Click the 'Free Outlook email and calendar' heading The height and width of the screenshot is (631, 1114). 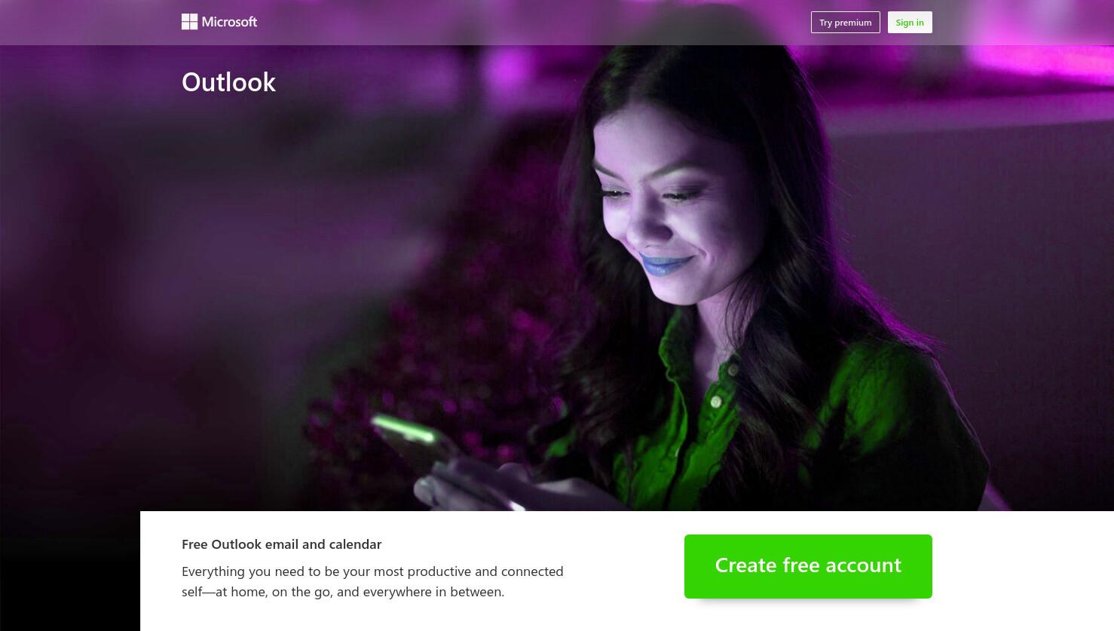coord(282,544)
